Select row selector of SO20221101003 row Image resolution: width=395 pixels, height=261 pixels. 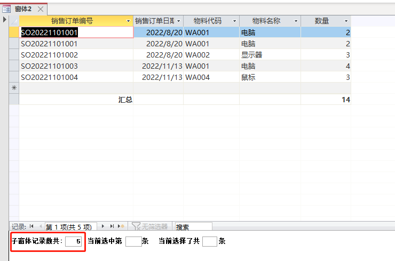coord(14,66)
